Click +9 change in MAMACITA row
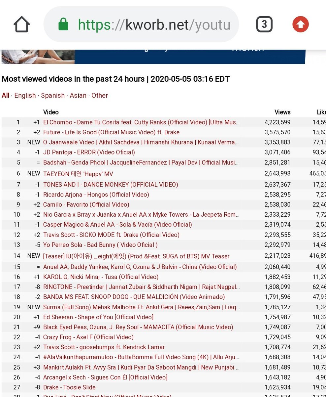Image resolution: width=326 pixels, height=397 pixels. [37, 327]
